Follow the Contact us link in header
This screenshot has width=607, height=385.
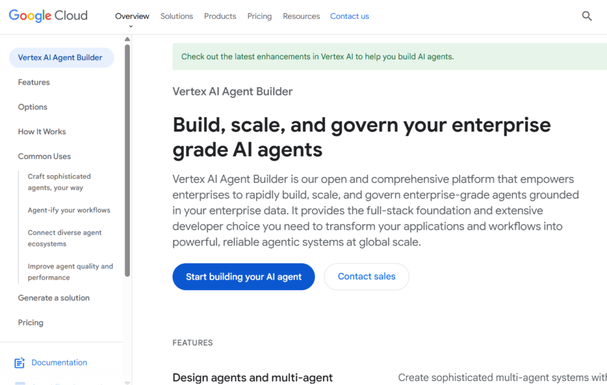349,16
